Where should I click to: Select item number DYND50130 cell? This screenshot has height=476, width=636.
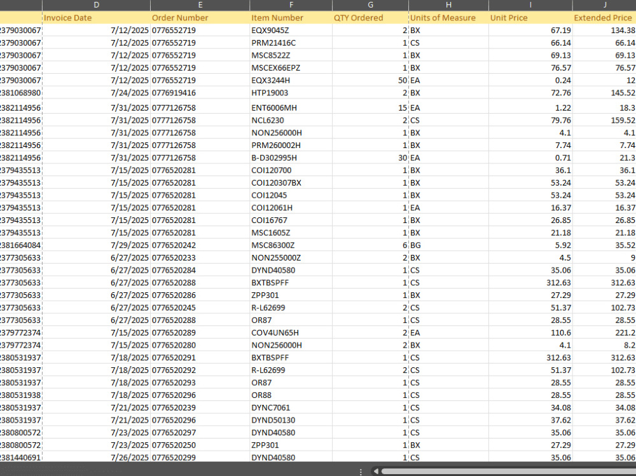(291, 420)
